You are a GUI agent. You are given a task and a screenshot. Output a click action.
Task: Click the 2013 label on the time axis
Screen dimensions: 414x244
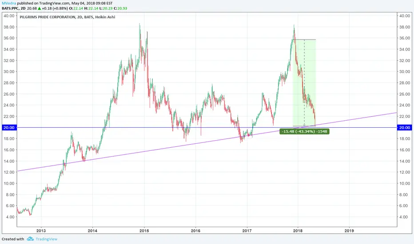point(41,231)
